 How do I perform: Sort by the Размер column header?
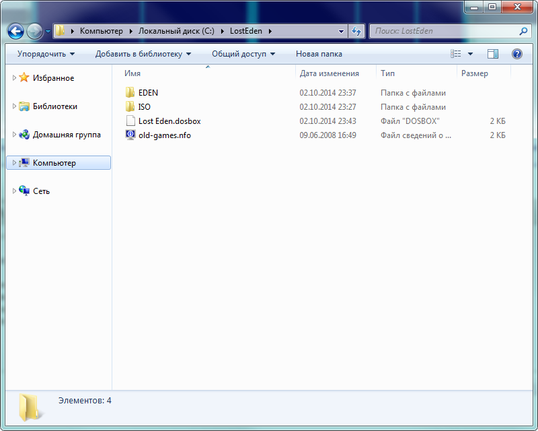[474, 73]
